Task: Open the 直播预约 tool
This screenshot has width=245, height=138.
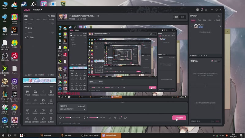Action: click(51, 120)
